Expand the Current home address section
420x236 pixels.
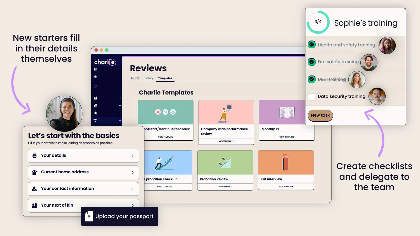click(83, 172)
